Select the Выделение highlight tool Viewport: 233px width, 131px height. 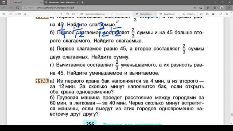tap(167, 14)
